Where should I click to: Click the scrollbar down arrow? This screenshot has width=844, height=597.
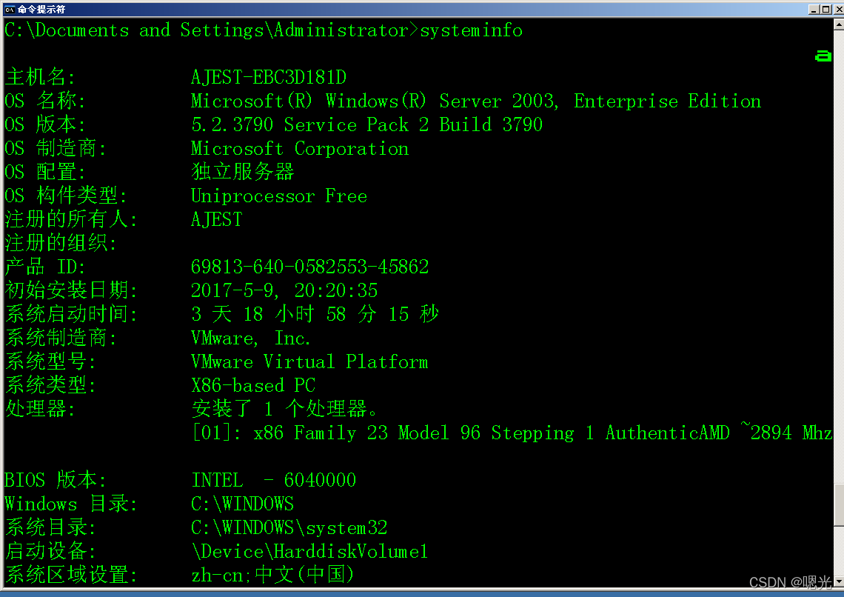[x=838, y=582]
